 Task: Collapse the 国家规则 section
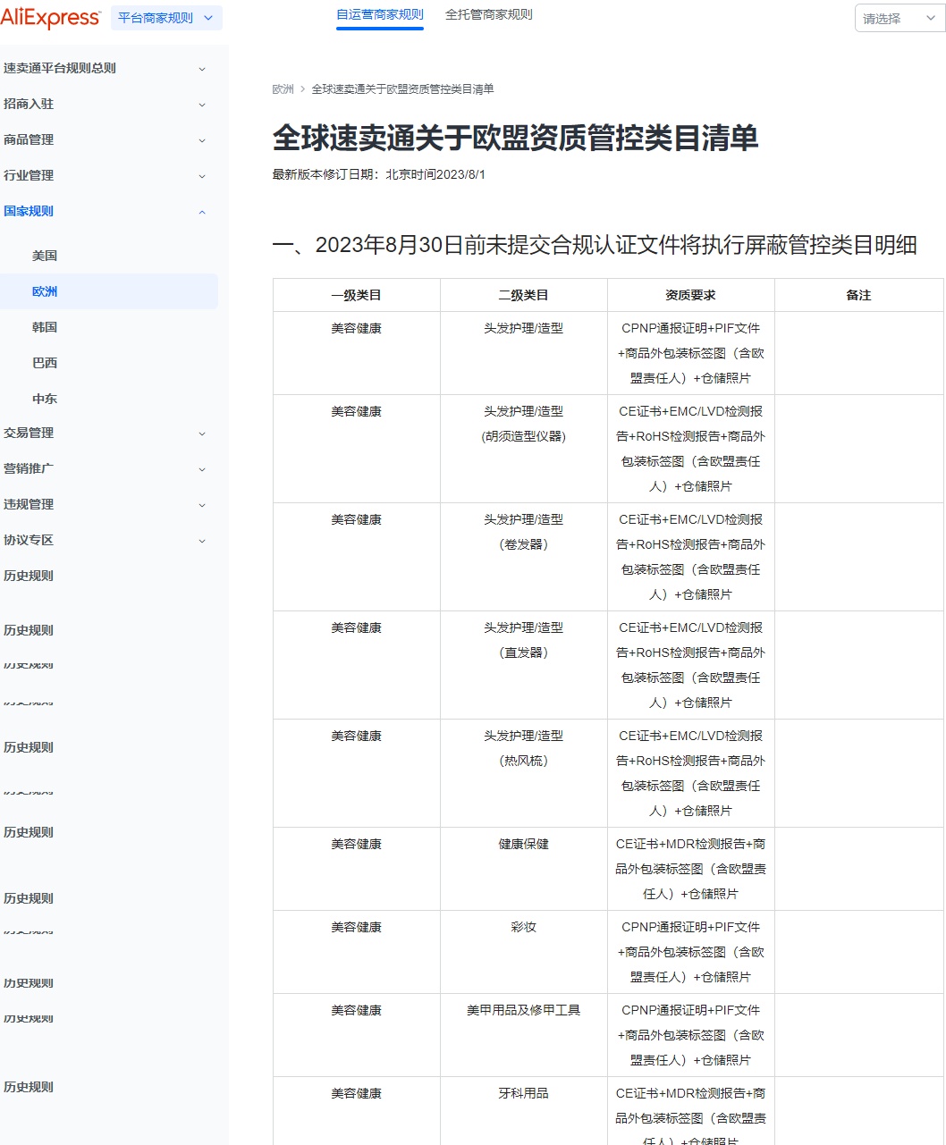(x=202, y=212)
